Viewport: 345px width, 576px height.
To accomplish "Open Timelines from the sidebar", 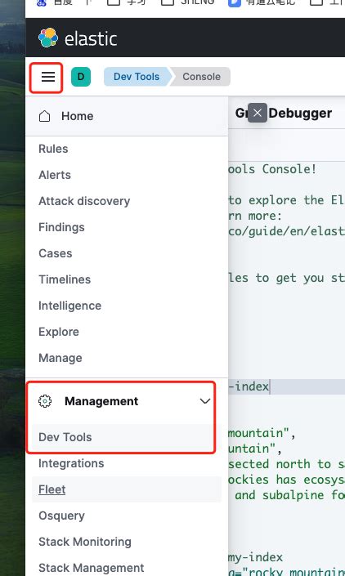I will (x=65, y=279).
